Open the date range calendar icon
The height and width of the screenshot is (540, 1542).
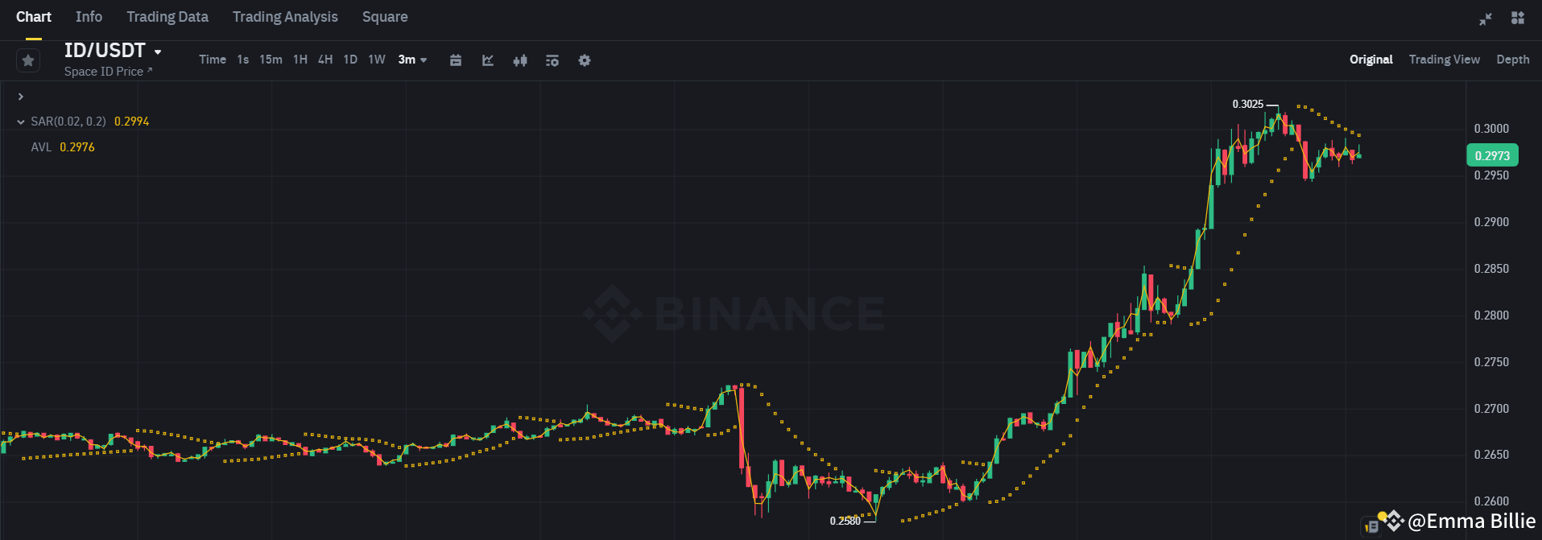(456, 60)
